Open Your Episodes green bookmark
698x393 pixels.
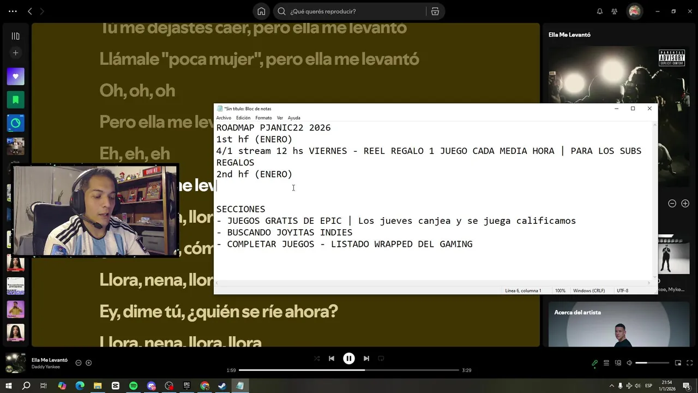(15, 100)
